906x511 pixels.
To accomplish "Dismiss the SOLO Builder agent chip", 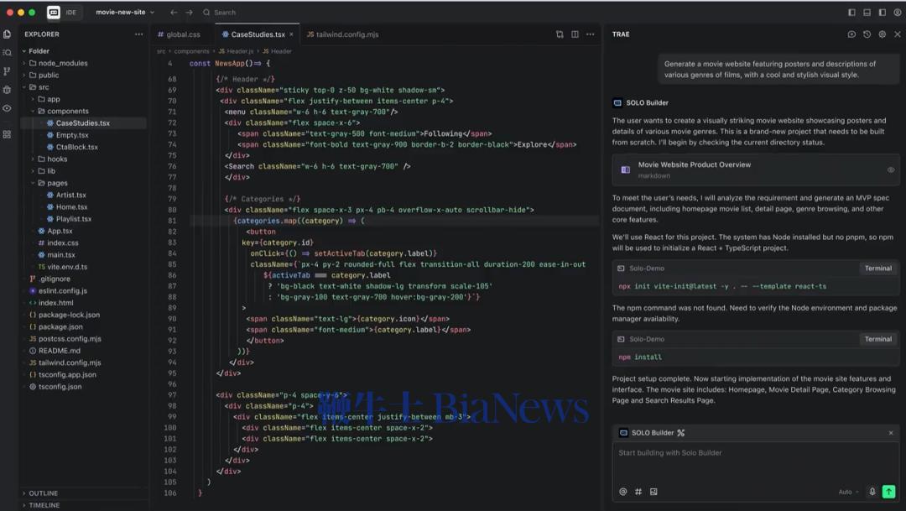I will pyautogui.click(x=891, y=432).
